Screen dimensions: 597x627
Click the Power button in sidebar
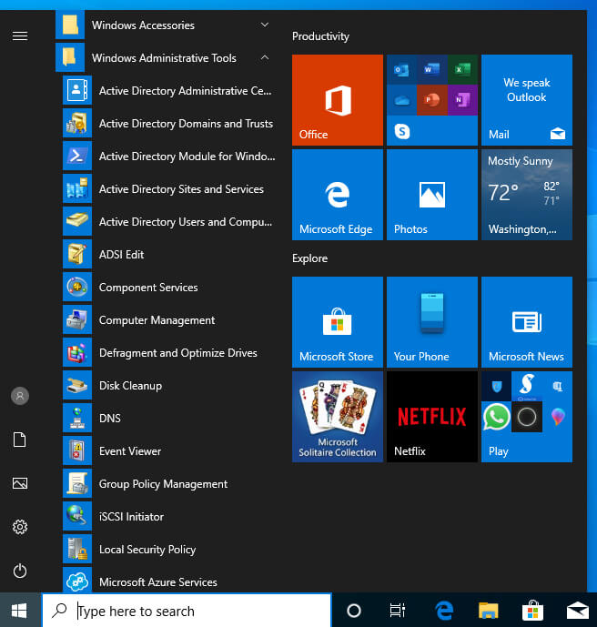point(20,571)
